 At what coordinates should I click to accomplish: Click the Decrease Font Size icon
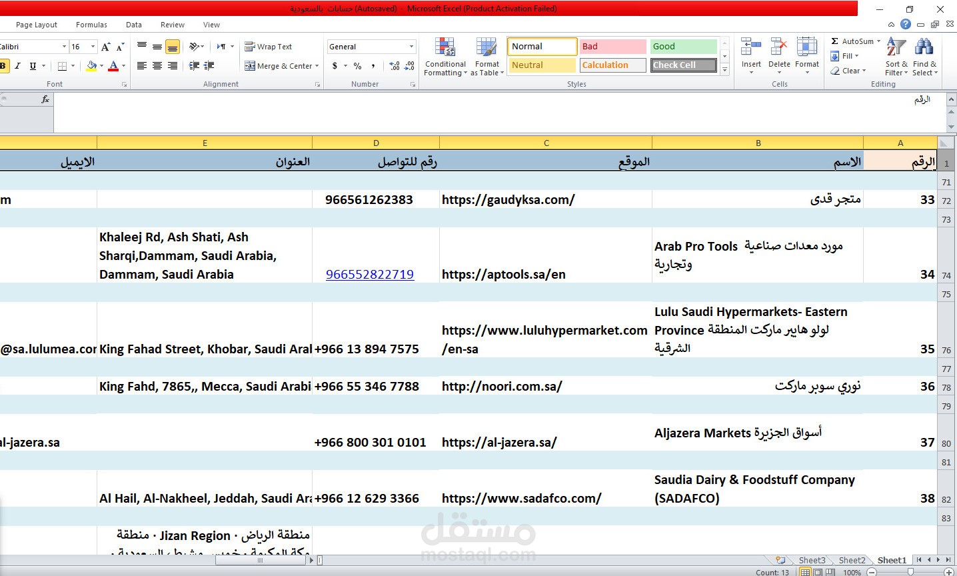[120, 47]
